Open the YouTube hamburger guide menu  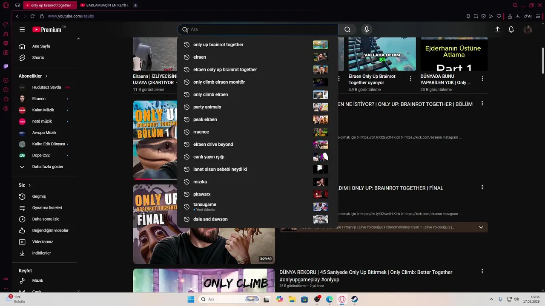pos(22,29)
